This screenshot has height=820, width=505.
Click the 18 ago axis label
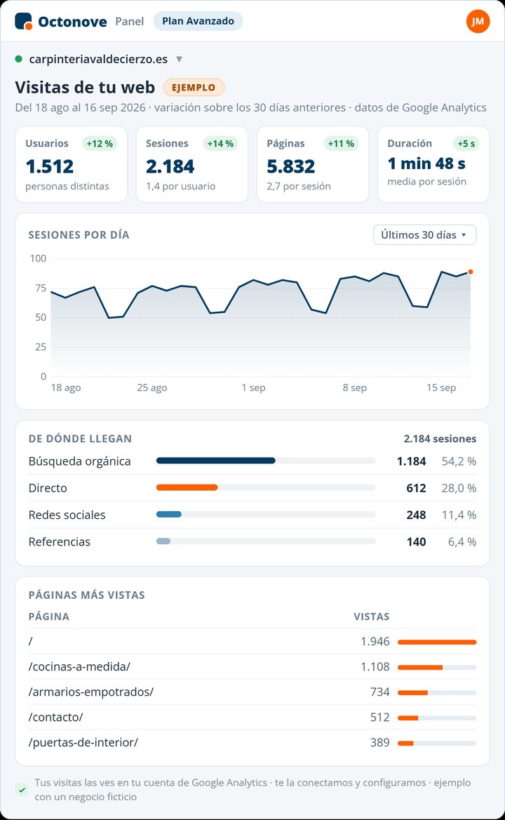click(66, 388)
